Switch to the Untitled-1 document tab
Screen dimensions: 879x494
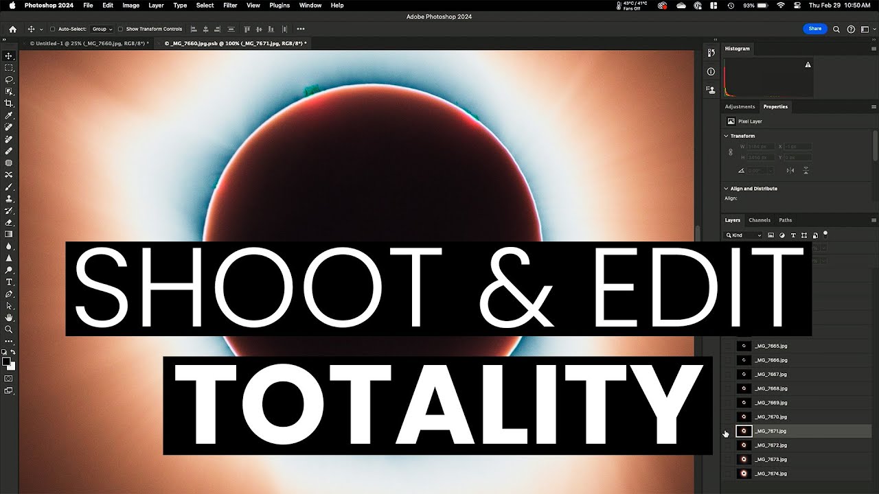tap(89, 43)
